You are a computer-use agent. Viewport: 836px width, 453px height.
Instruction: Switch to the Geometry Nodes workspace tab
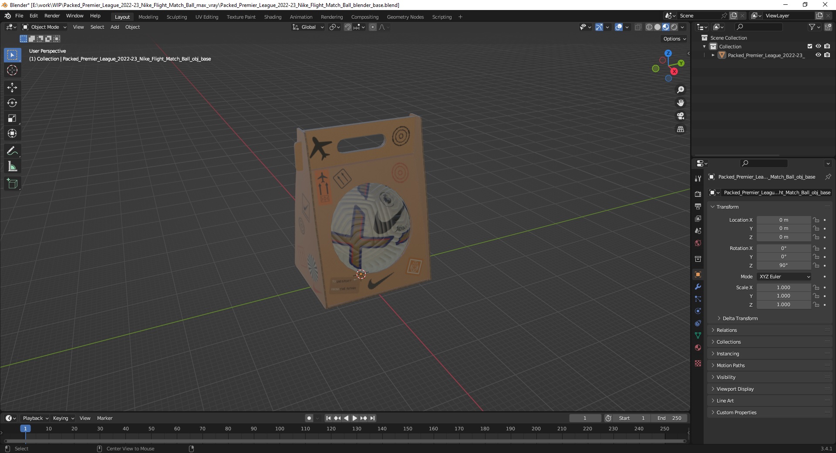click(x=405, y=17)
